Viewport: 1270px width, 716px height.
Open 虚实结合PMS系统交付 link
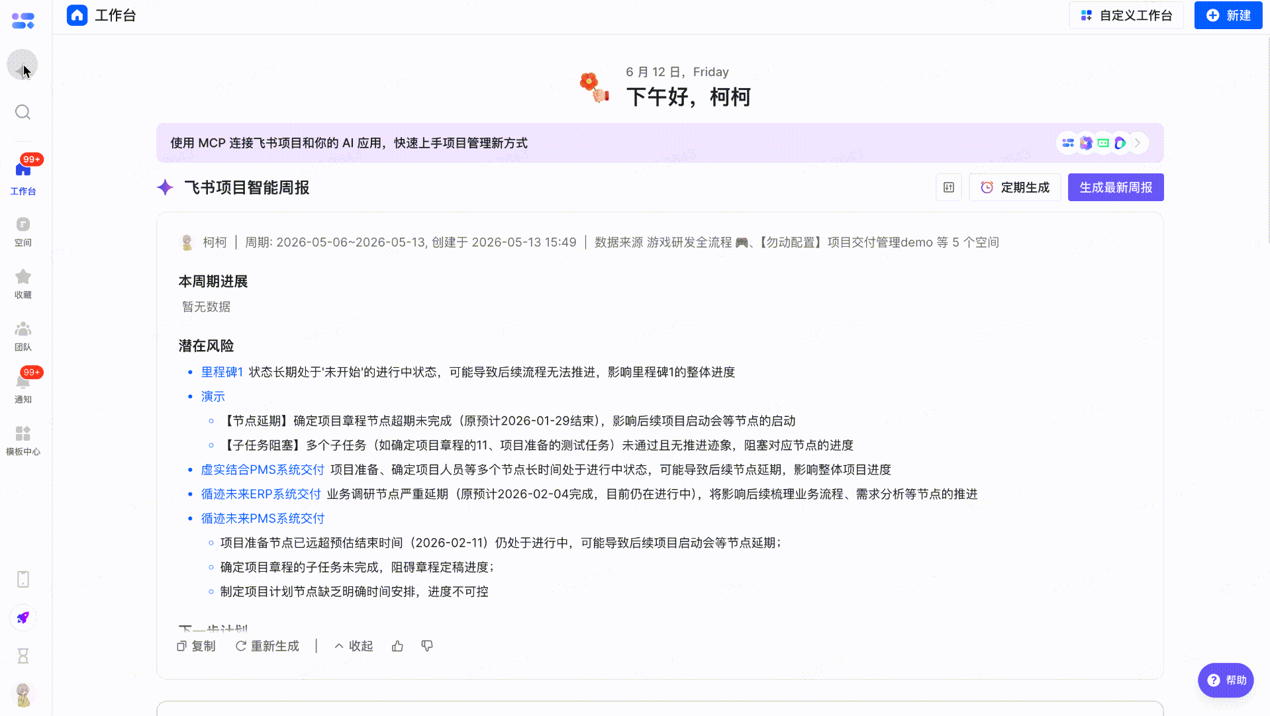tap(263, 469)
